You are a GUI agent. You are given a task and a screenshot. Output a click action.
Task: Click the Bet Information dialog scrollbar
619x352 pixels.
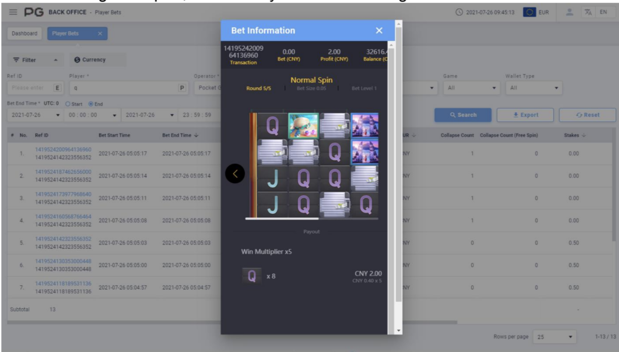pyautogui.click(x=398, y=171)
